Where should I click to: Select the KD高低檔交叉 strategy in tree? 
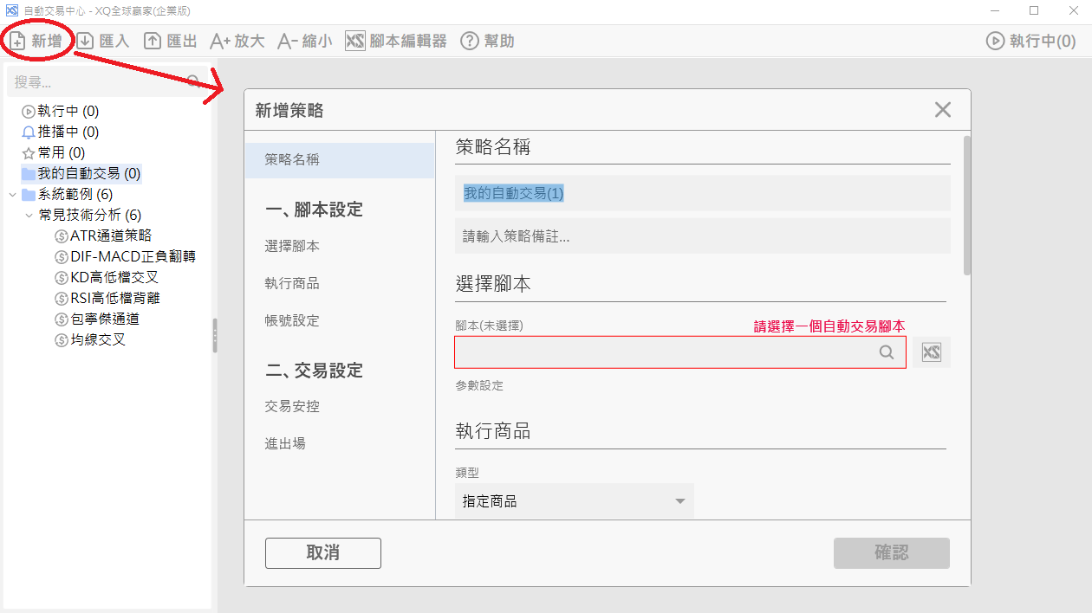pos(114,277)
